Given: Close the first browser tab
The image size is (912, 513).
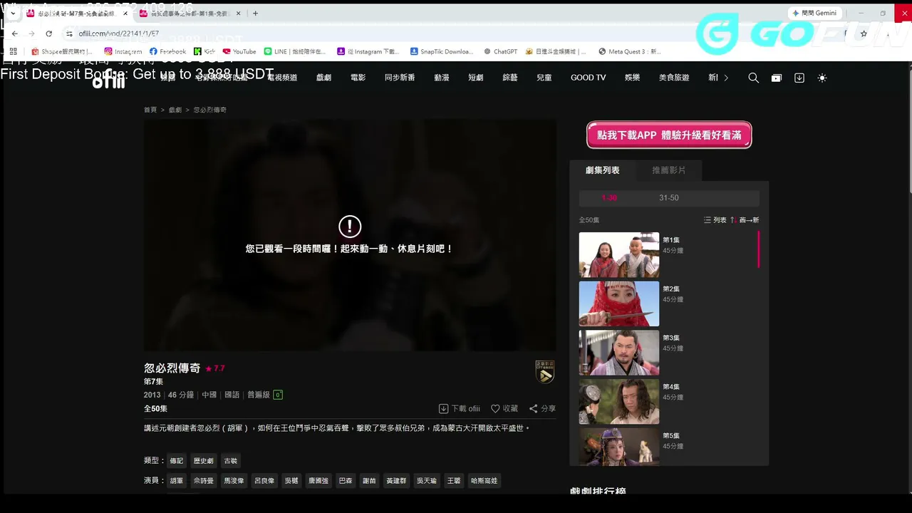Looking at the screenshot, I should 125,14.
